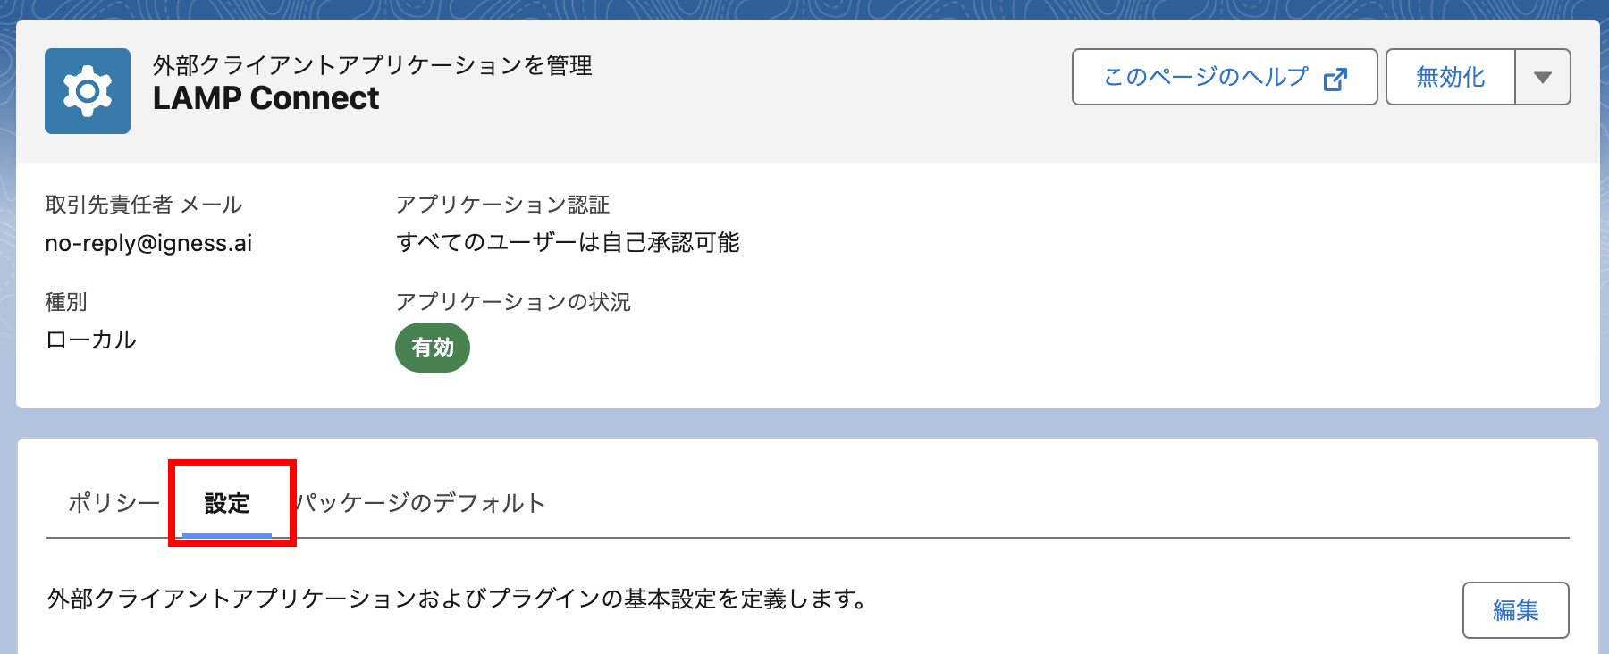Click the external link icon in the help button

1335,79
